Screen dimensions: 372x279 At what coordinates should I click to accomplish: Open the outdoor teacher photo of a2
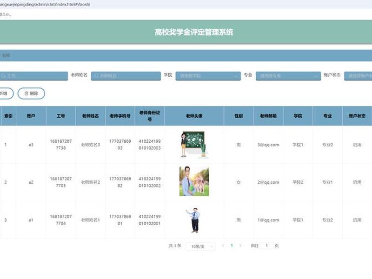tap(194, 181)
